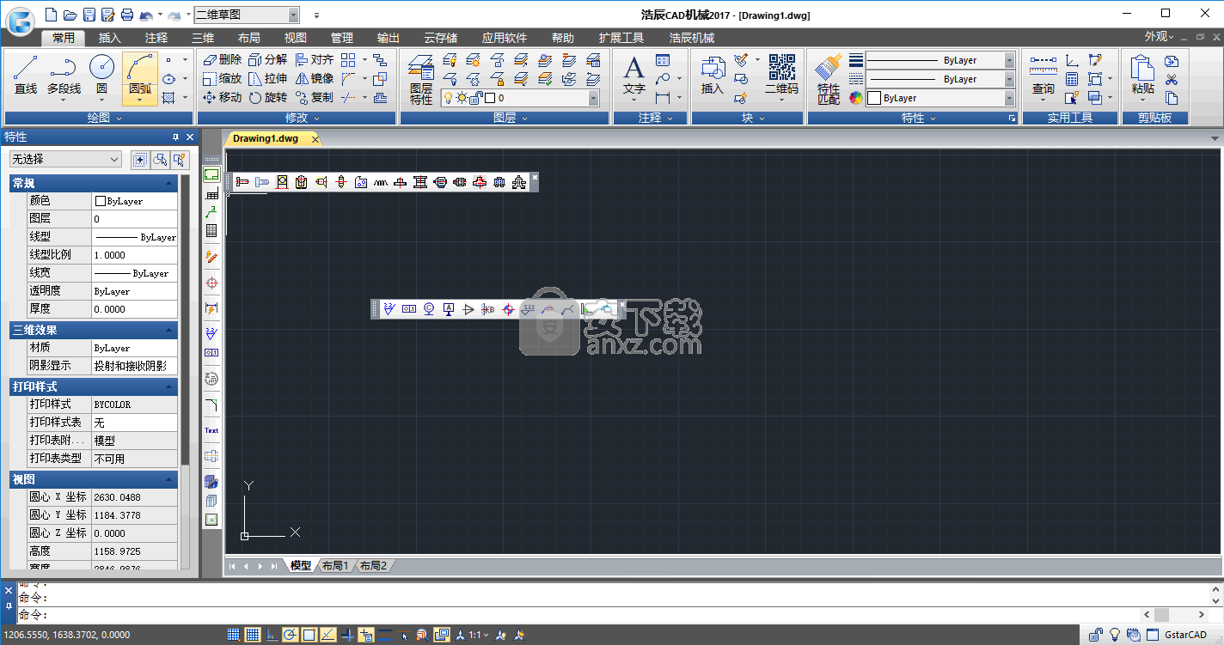Viewport: 1224px width, 645px height.
Task: Click the Paste (粘贴) clipboard icon
Action: (x=1142, y=77)
